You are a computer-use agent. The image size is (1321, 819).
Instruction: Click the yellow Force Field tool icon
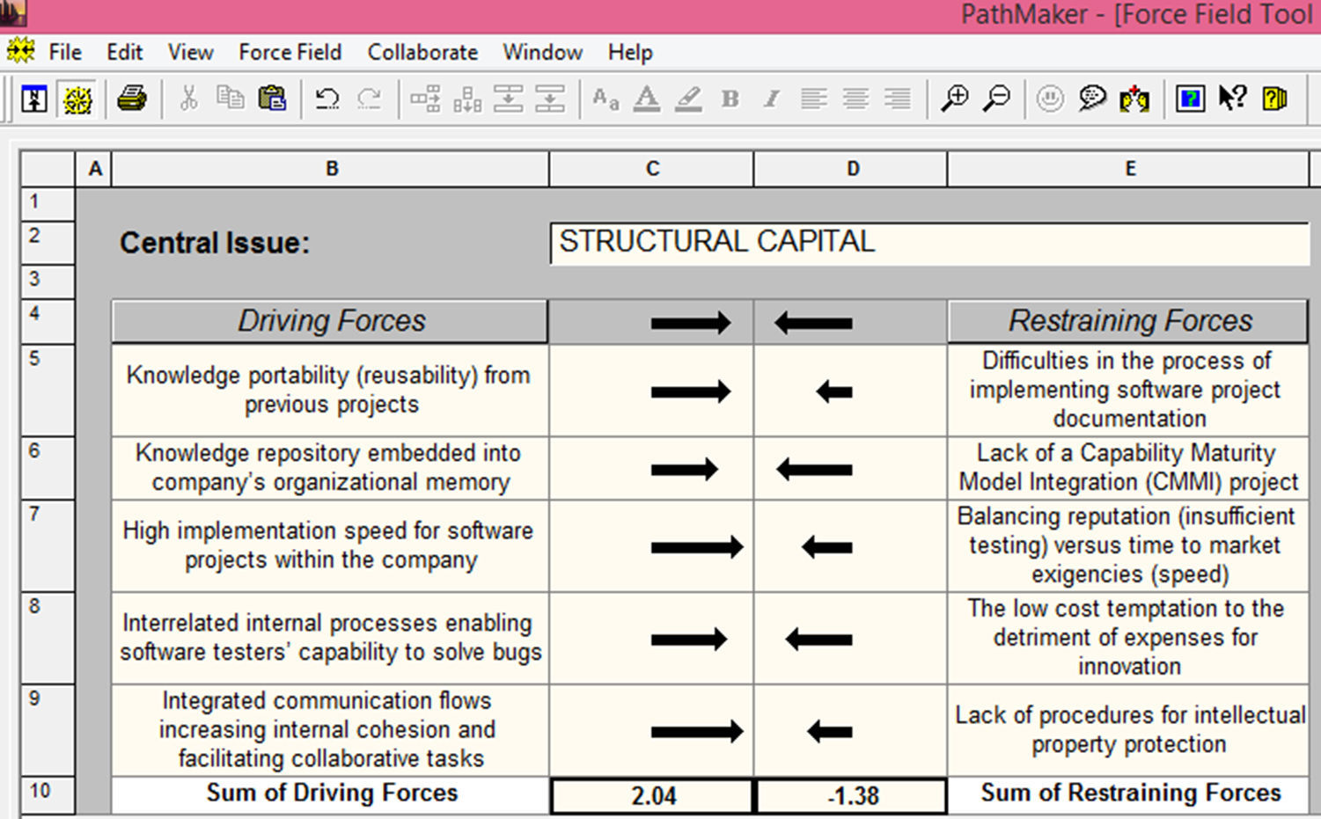[77, 99]
